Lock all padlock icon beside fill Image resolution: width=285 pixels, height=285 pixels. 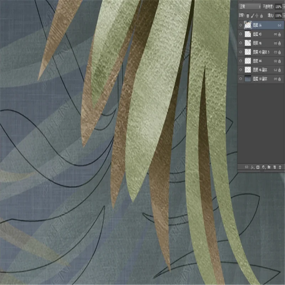[x=261, y=16]
